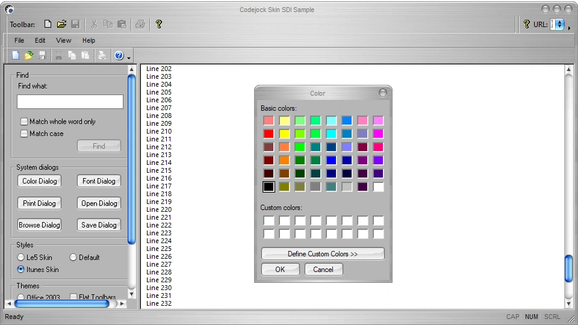Image resolution: width=578 pixels, height=325 pixels.
Task: Pick white basic color swatch
Action: point(378,187)
